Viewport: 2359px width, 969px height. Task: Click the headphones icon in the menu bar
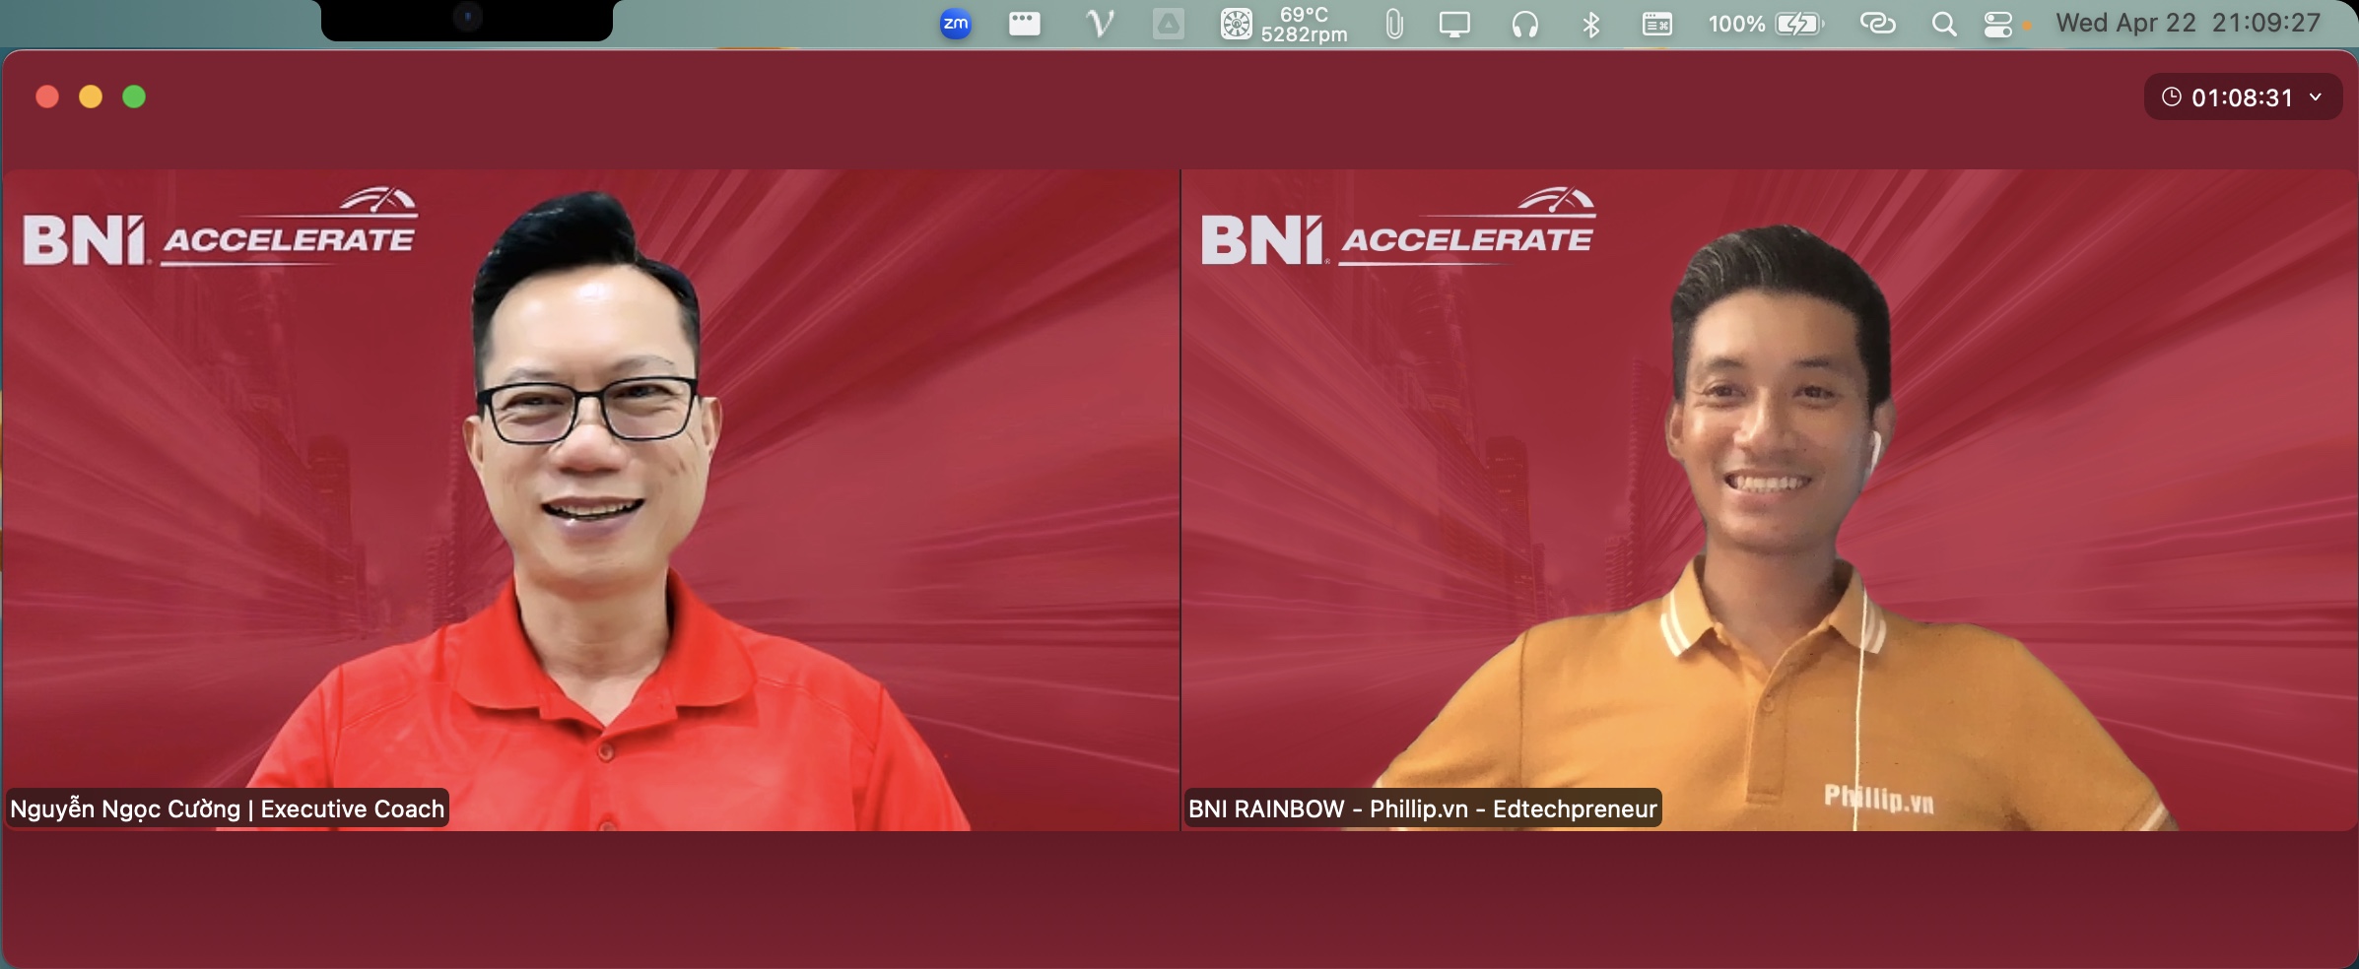pyautogui.click(x=1524, y=24)
